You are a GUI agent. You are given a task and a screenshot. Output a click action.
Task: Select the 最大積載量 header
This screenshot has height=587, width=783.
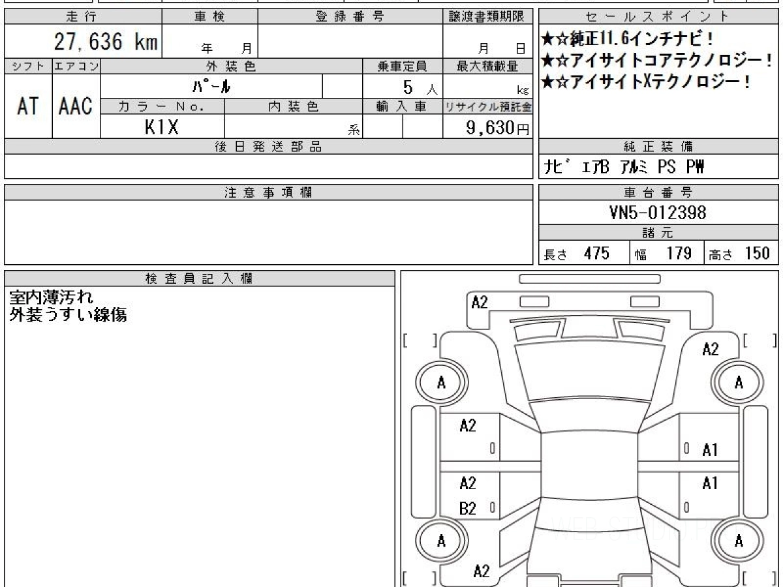pyautogui.click(x=487, y=66)
